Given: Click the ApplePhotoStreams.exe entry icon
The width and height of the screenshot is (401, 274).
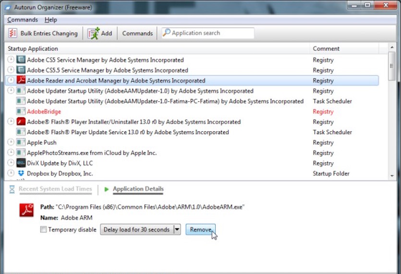Looking at the screenshot, I should pos(21,152).
